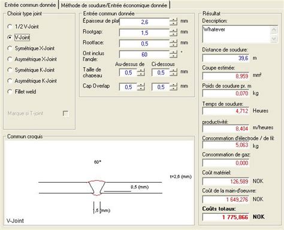Click Taille de chapeau Ci-dessous field
The height and width of the screenshot is (230, 284).
(161, 72)
